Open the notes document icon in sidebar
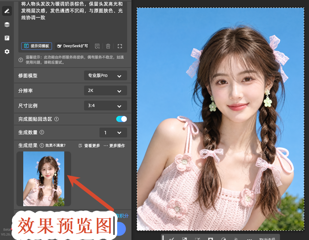Image resolution: width=309 pixels, height=240 pixels. point(7,38)
